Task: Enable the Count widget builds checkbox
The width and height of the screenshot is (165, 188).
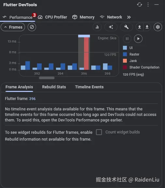Action: [x=99, y=132]
